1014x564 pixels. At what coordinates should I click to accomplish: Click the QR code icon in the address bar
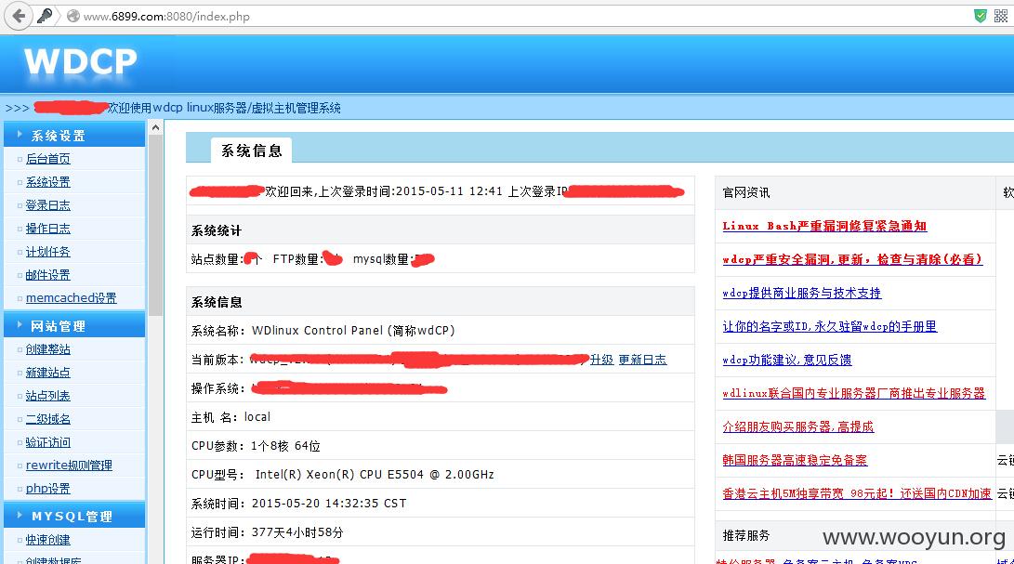coord(1000,16)
